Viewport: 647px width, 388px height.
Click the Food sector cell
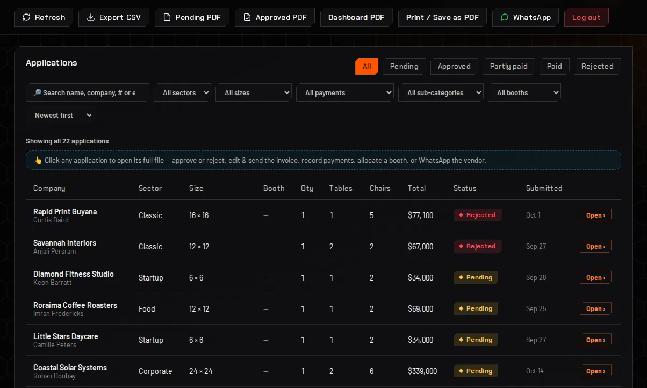coord(147,309)
